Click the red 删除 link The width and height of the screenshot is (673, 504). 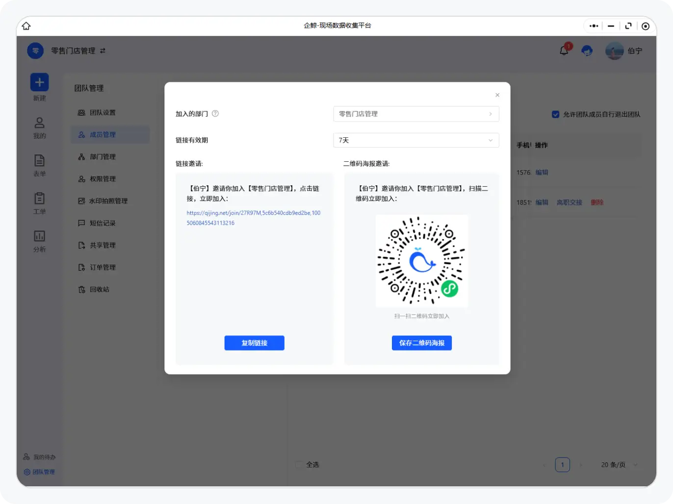(x=597, y=202)
